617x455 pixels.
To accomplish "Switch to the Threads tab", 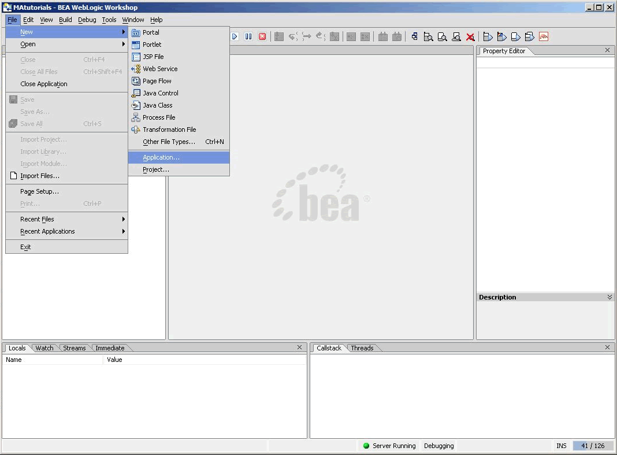I will [x=362, y=348].
